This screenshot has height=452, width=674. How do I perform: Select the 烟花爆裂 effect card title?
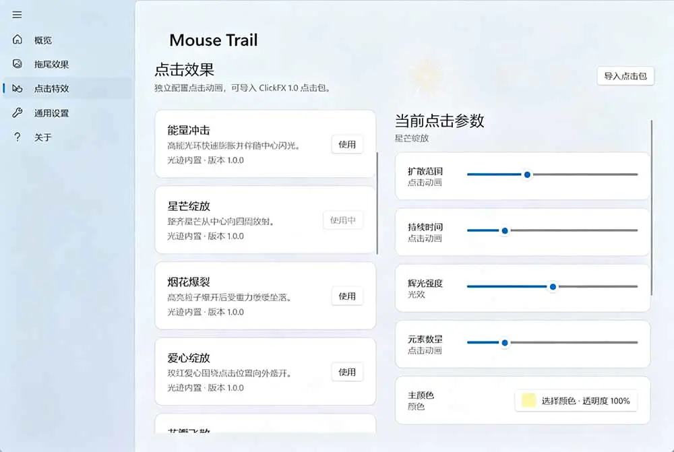(189, 282)
